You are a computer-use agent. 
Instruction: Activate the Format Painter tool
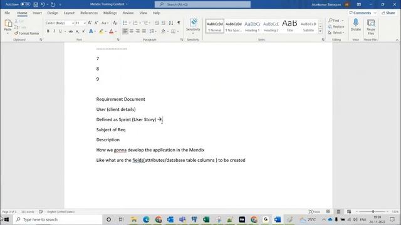click(26, 33)
